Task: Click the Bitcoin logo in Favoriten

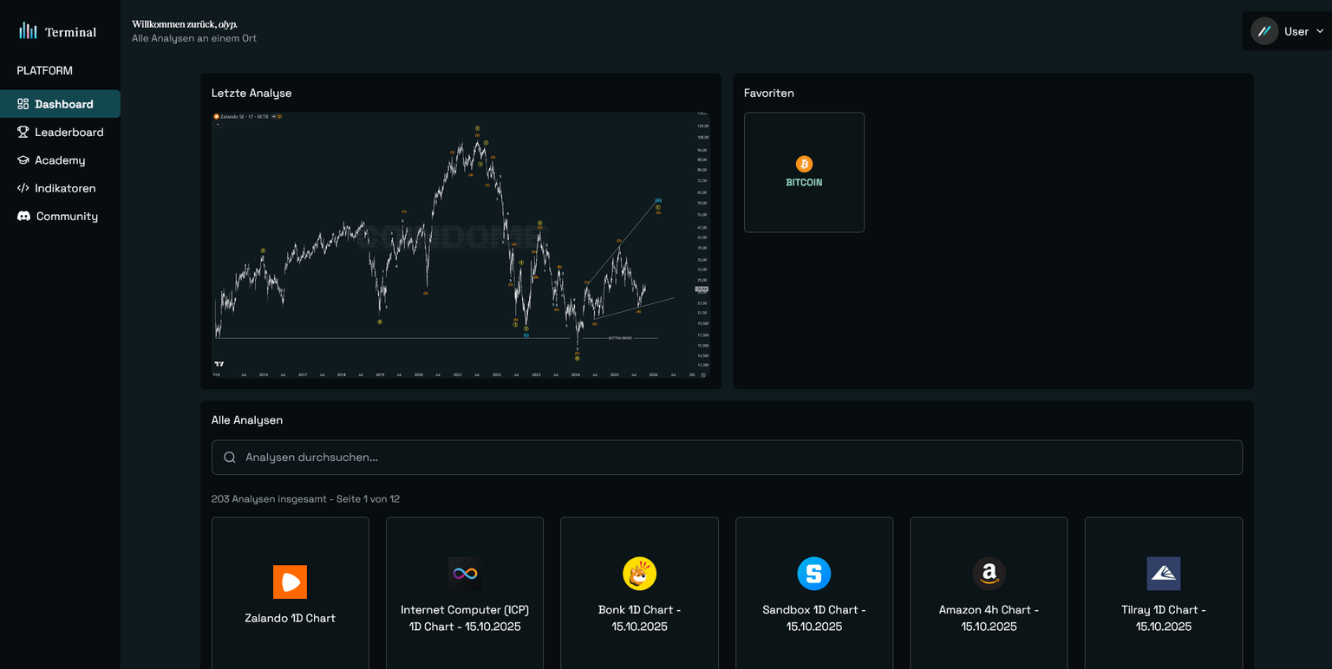Action: 804,164
